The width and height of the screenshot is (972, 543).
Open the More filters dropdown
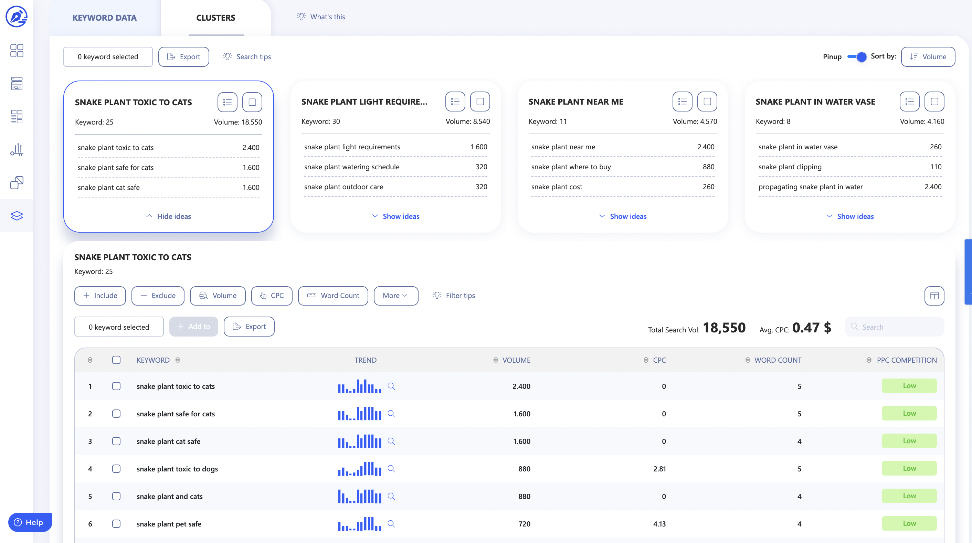click(x=395, y=296)
